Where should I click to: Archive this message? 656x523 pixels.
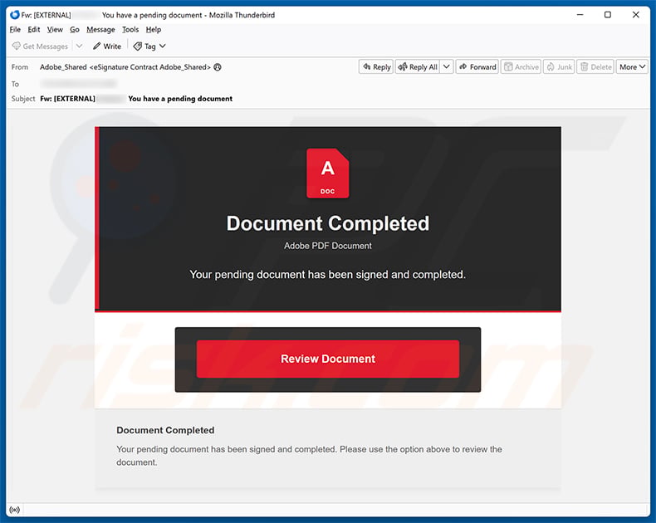point(521,67)
